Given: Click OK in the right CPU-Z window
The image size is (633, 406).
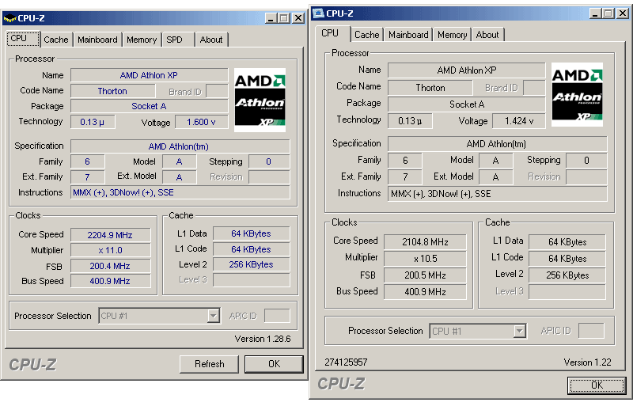Looking at the screenshot, I should coord(597,385).
